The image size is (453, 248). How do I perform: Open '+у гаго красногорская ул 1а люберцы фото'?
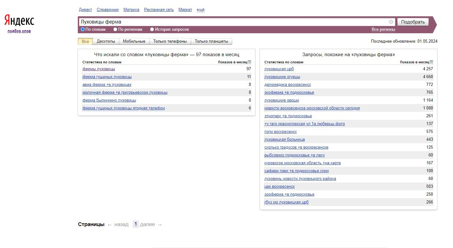(305, 124)
